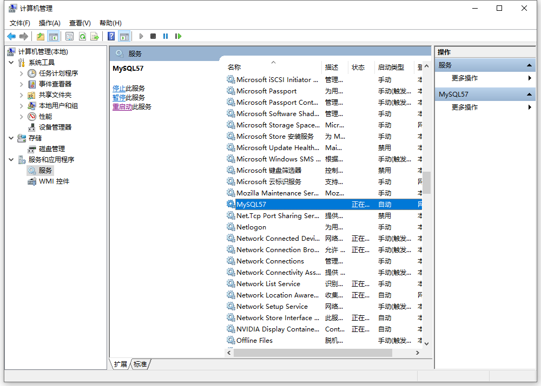
Task: Expand the 任务计划程序 tree node
Action: [22, 73]
